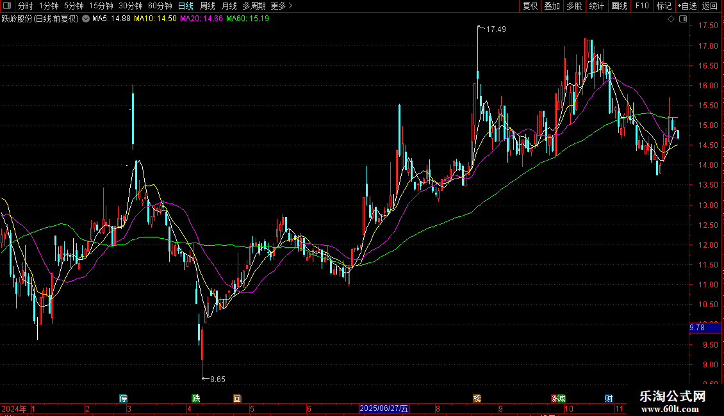Image resolution: width=724 pixels, height=416 pixels.
Task: Click the 财 financial report marker
Action: [x=609, y=399]
